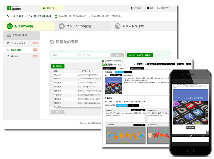Click the ログアウト logout button
Screen dimensions: 214x159
163,8
